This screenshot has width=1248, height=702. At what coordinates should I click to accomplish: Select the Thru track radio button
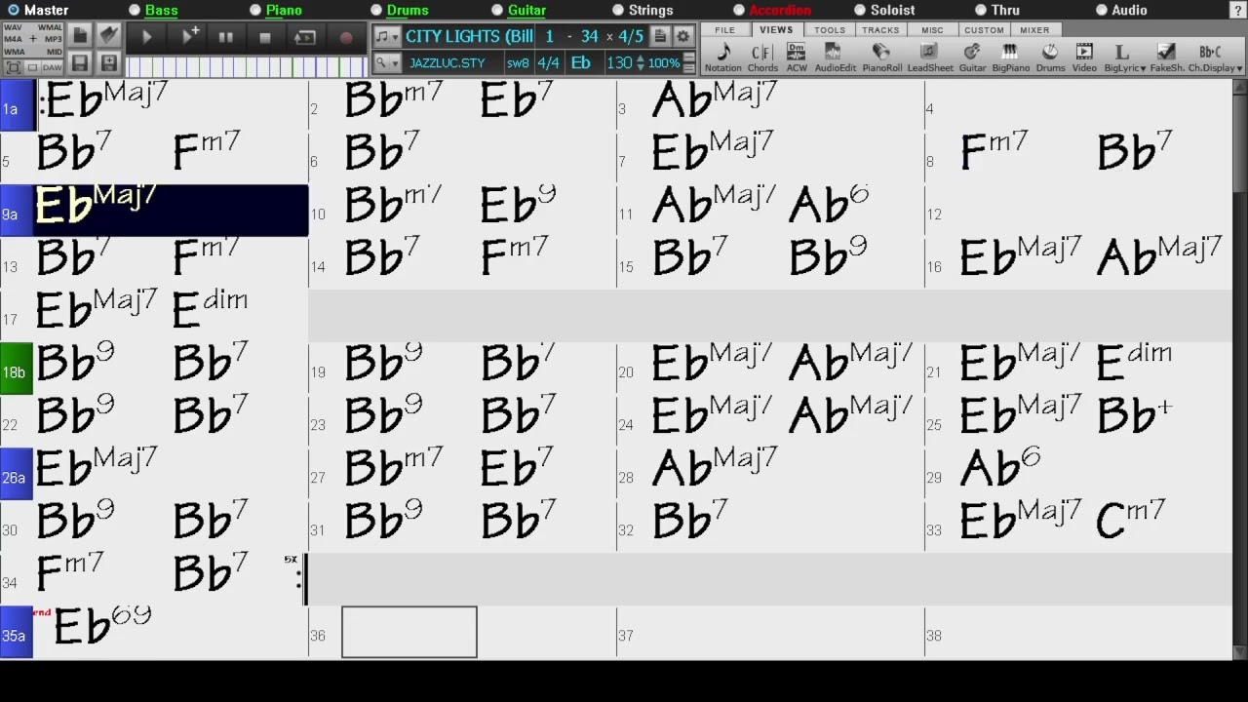981,10
